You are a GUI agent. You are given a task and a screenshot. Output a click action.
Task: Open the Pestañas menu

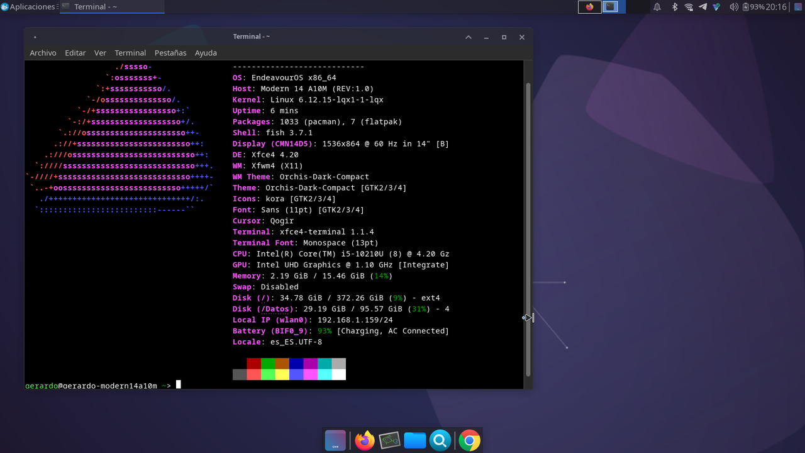coord(170,53)
